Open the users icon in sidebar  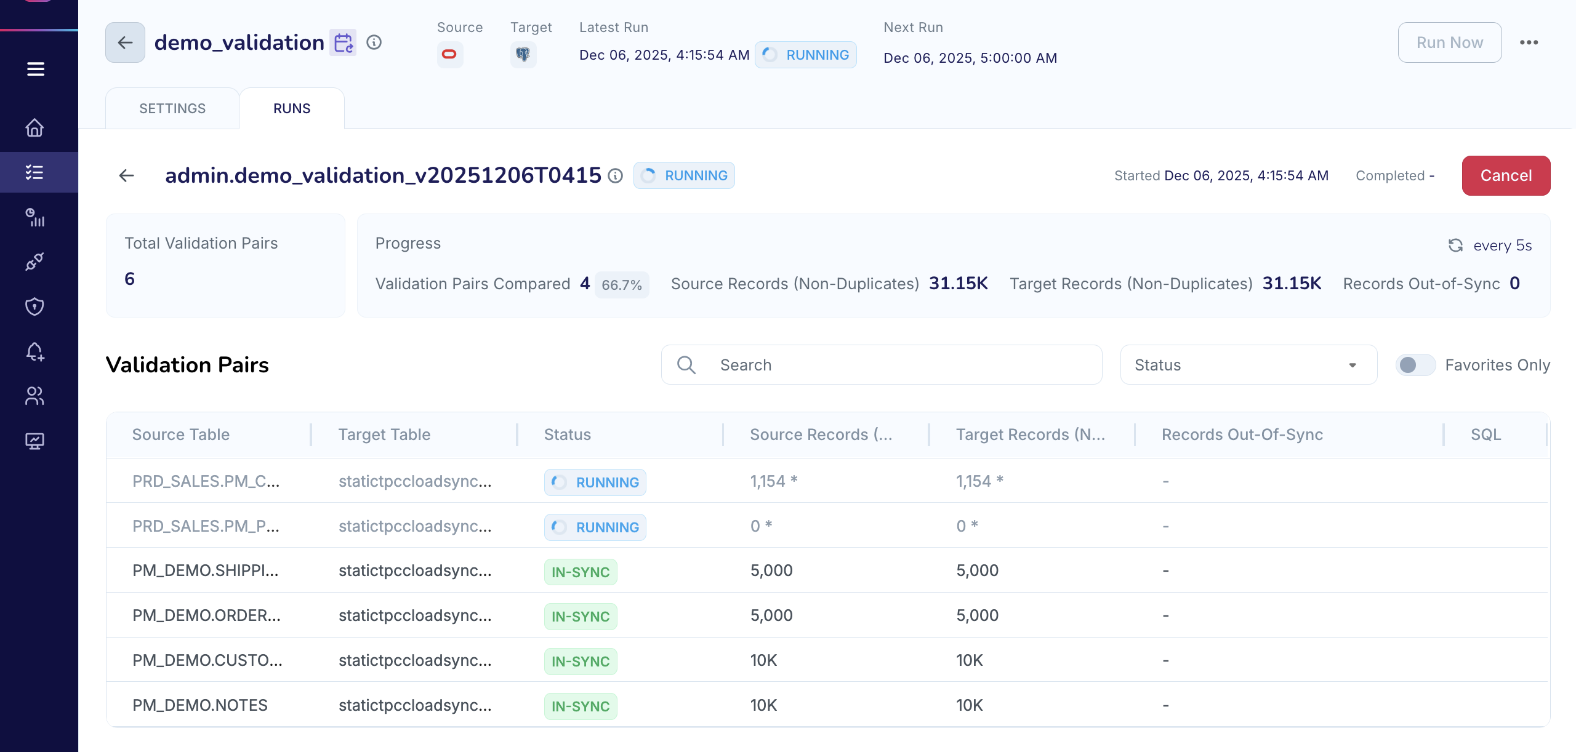[34, 396]
